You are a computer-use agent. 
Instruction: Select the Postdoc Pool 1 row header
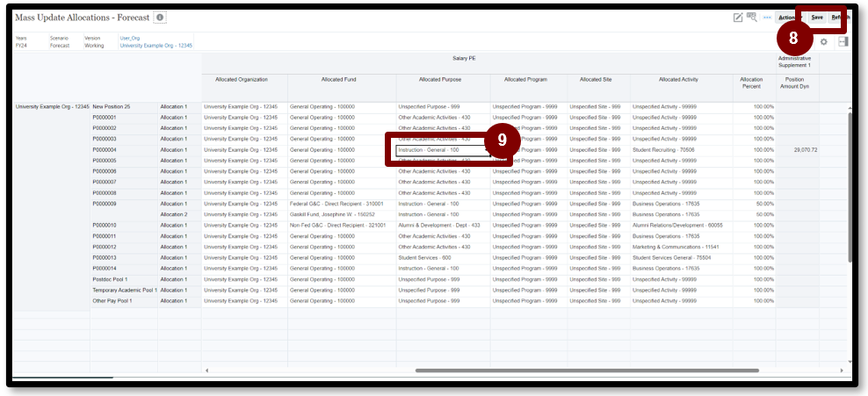click(x=111, y=279)
